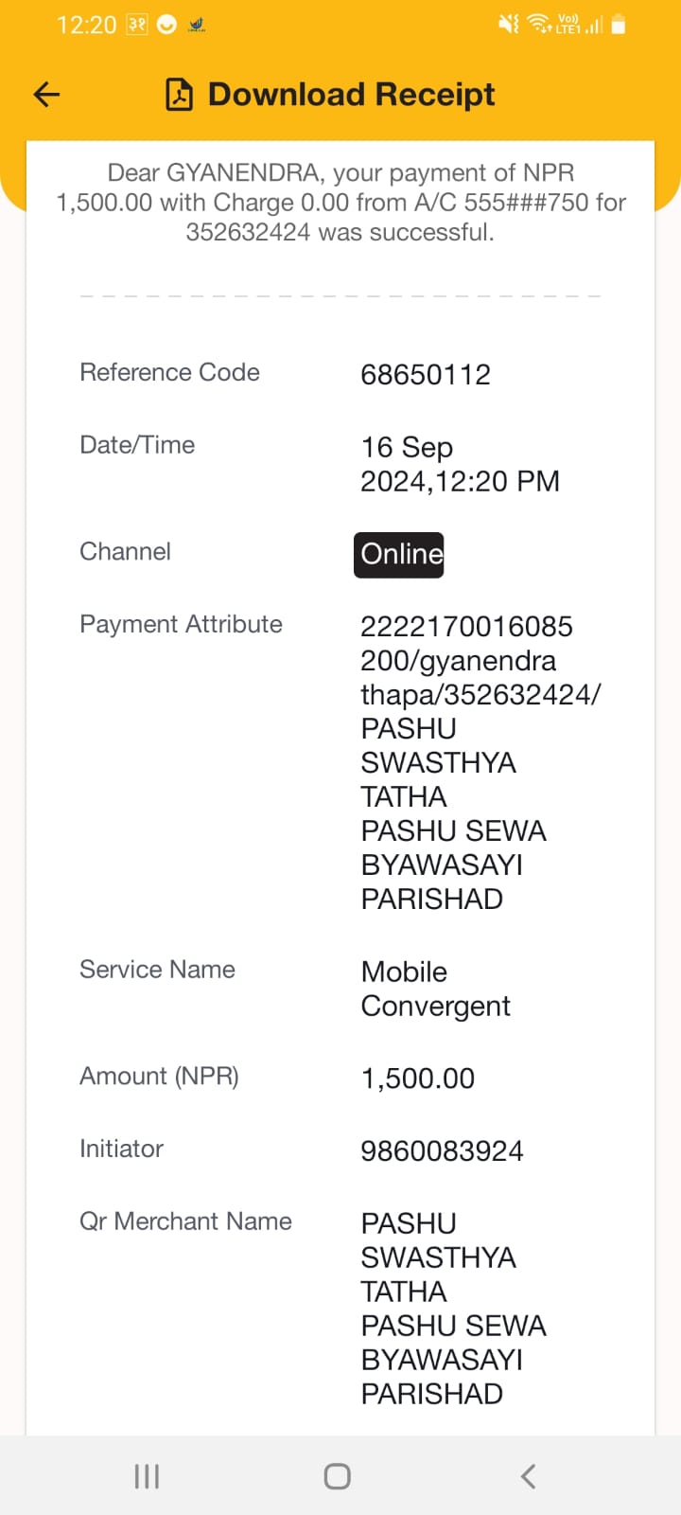Tap the Date/Time value 16 Sep 2024
Viewport: 681px width, 1515px height.
tap(460, 464)
